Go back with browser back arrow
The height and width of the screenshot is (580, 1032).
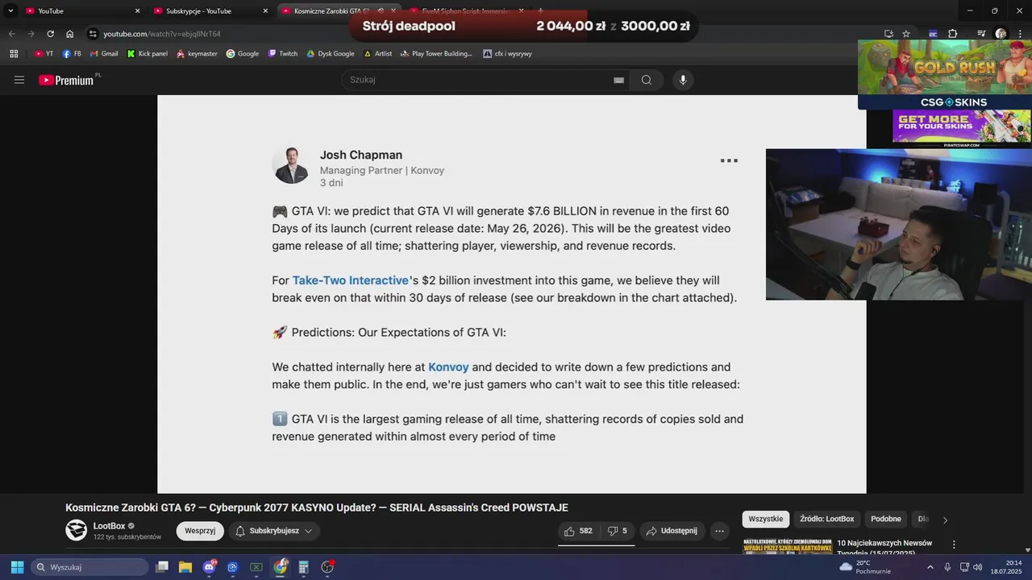coord(11,34)
